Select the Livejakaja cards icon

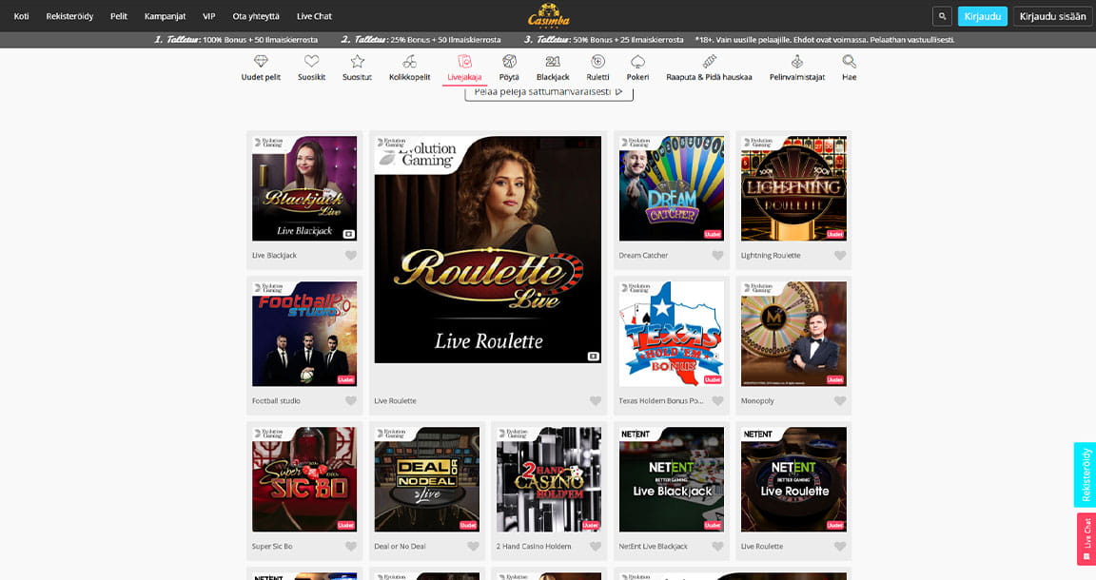pyautogui.click(x=464, y=62)
